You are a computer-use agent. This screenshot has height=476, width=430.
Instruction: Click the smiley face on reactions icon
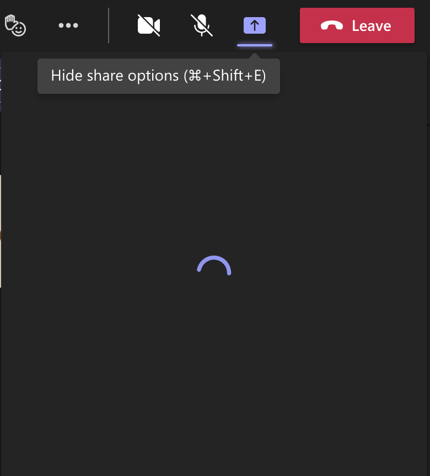coord(20,30)
